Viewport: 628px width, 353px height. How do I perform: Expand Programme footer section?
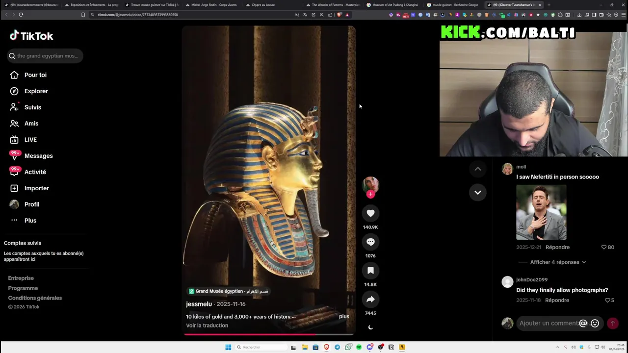[x=23, y=288]
